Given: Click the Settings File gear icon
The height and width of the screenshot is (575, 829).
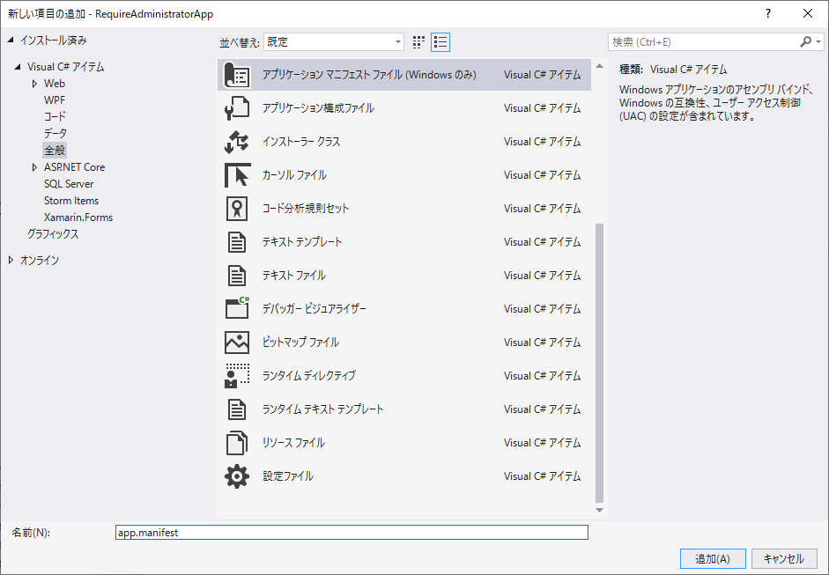Looking at the screenshot, I should click(237, 476).
